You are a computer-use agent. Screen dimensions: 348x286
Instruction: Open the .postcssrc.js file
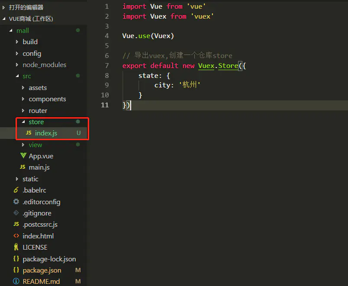(x=40, y=224)
